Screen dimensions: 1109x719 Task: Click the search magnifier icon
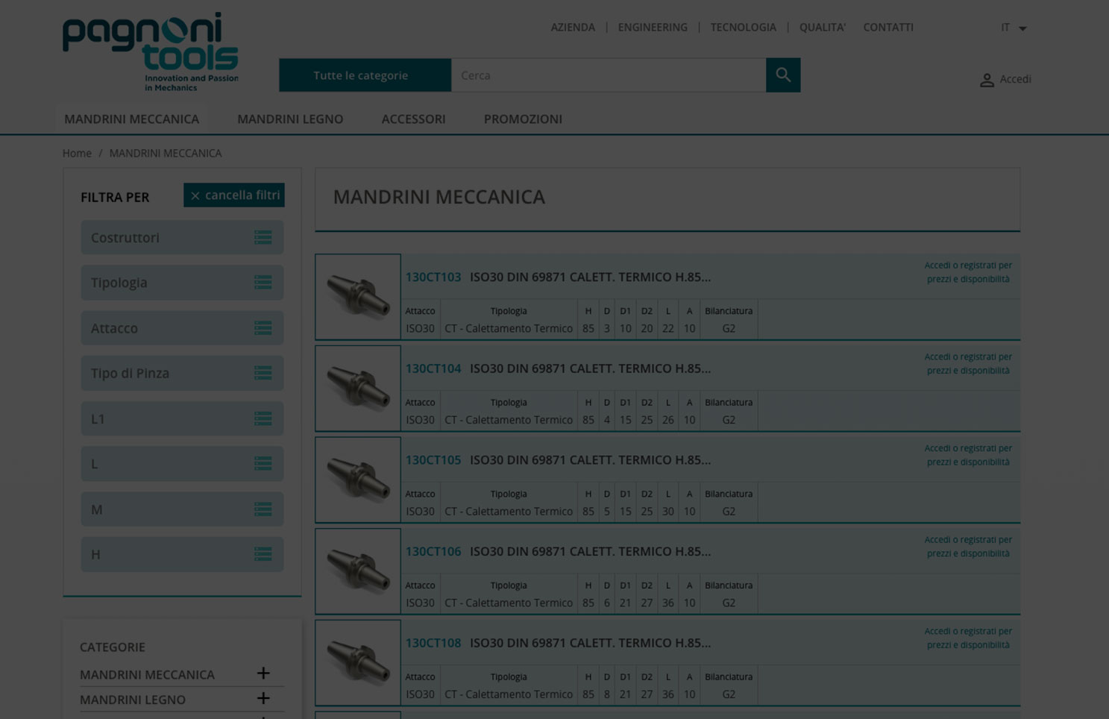pos(782,75)
